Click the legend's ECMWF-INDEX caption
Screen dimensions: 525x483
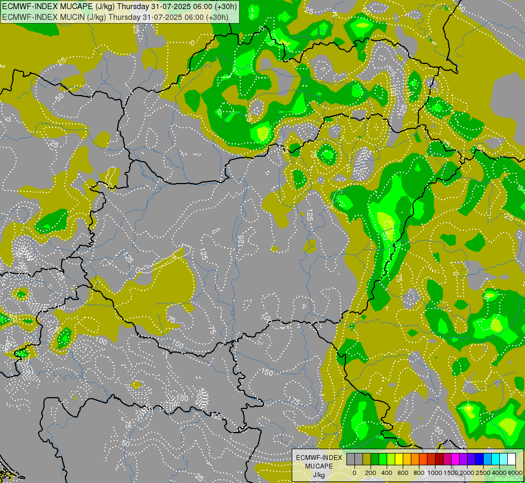319,458
